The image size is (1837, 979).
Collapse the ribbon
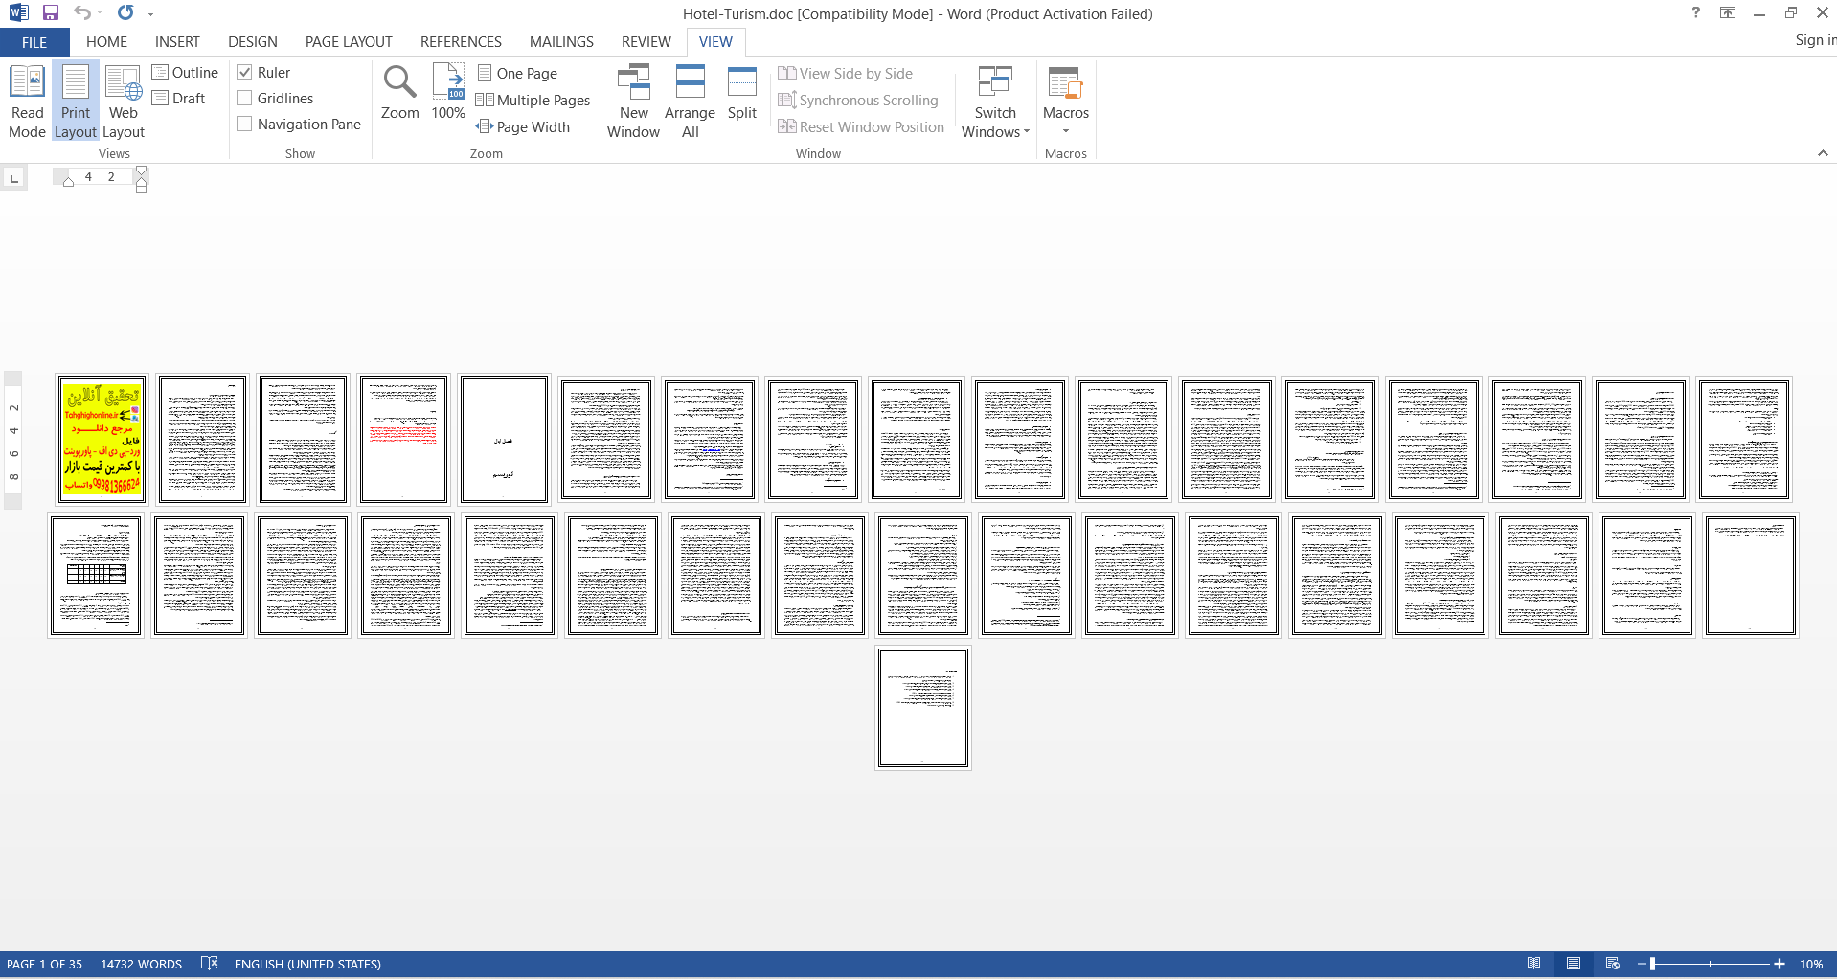click(x=1823, y=153)
